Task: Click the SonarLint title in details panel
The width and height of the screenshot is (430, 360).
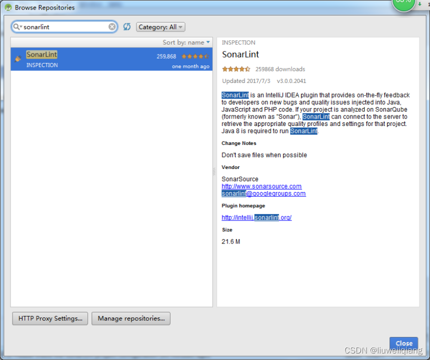Action: pos(240,54)
